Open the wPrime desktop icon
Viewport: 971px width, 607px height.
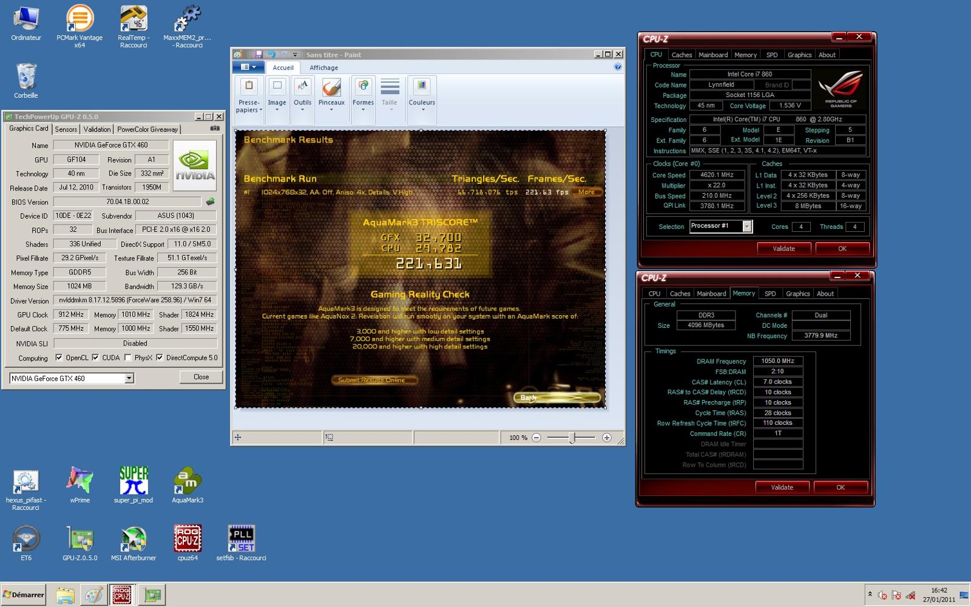80,485
